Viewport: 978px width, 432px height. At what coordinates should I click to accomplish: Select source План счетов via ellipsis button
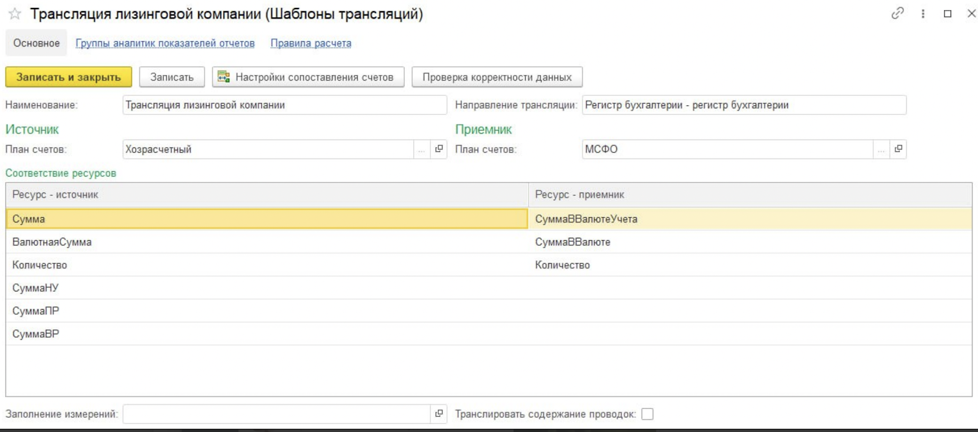[x=422, y=149]
